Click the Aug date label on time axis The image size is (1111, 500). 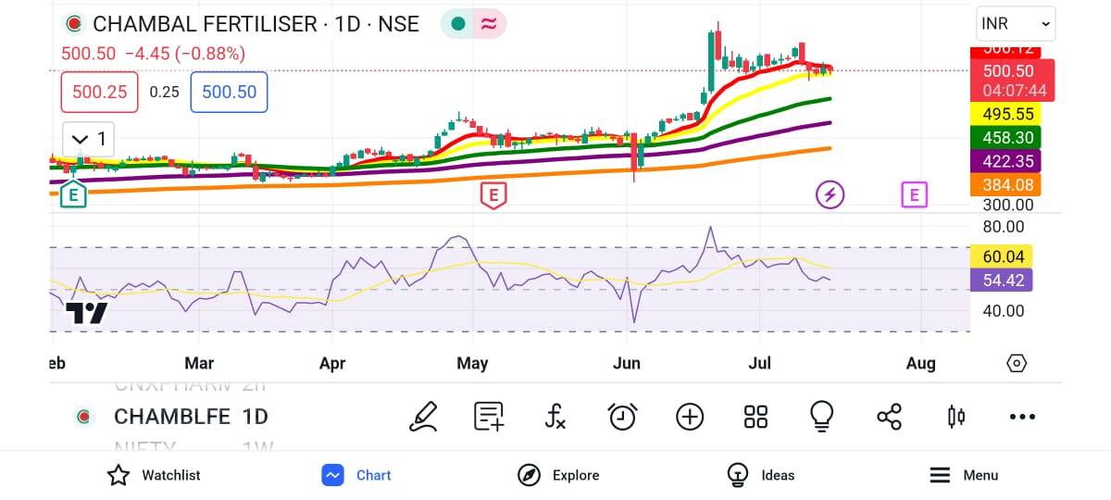coord(921,363)
